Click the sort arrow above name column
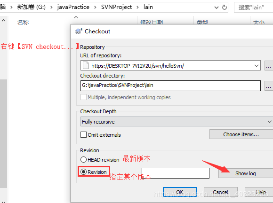Viewport: 273px width, 203px height. 76,17
